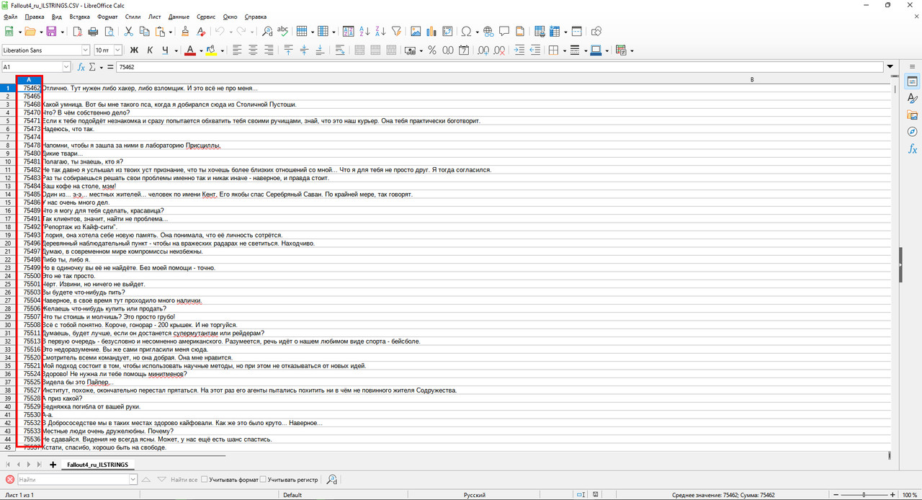Format cell as percent
The height and width of the screenshot is (500, 922).
pos(432,50)
